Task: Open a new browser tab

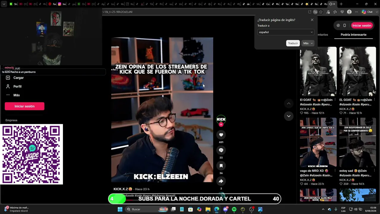Action: point(341,4)
